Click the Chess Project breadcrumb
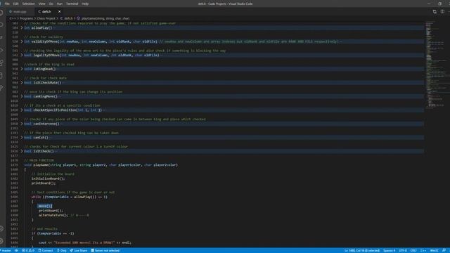Screen dimensions: 450x253 (x=46, y=18)
